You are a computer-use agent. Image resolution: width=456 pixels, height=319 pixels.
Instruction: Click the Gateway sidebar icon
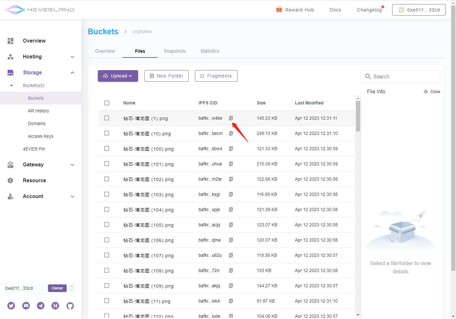(x=10, y=165)
